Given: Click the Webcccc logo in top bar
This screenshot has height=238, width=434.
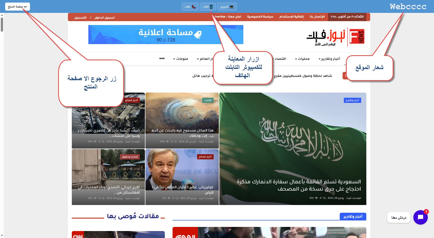Looking at the screenshot, I should pos(408,6).
